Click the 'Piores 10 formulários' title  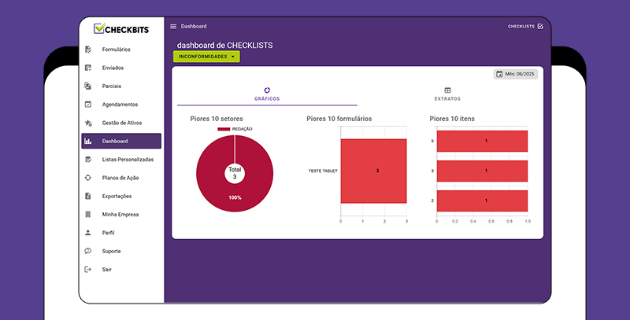(339, 119)
